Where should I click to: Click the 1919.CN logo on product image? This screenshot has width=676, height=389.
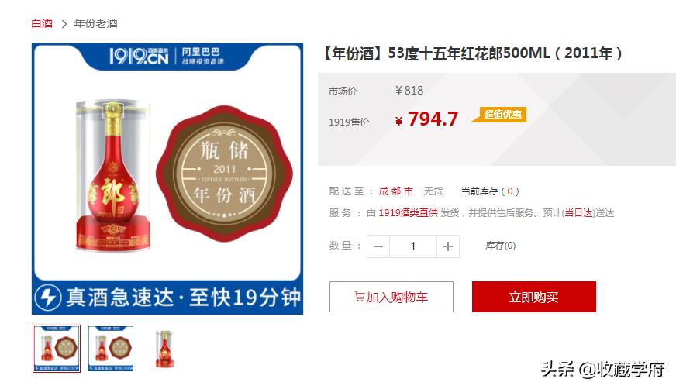(139, 56)
